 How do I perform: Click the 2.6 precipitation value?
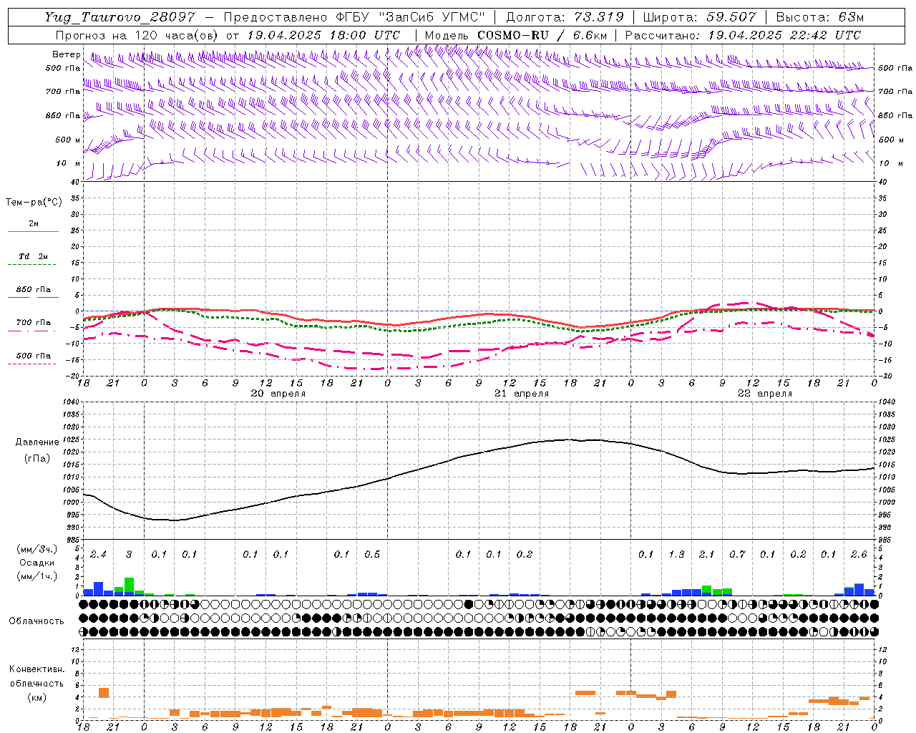coord(859,555)
